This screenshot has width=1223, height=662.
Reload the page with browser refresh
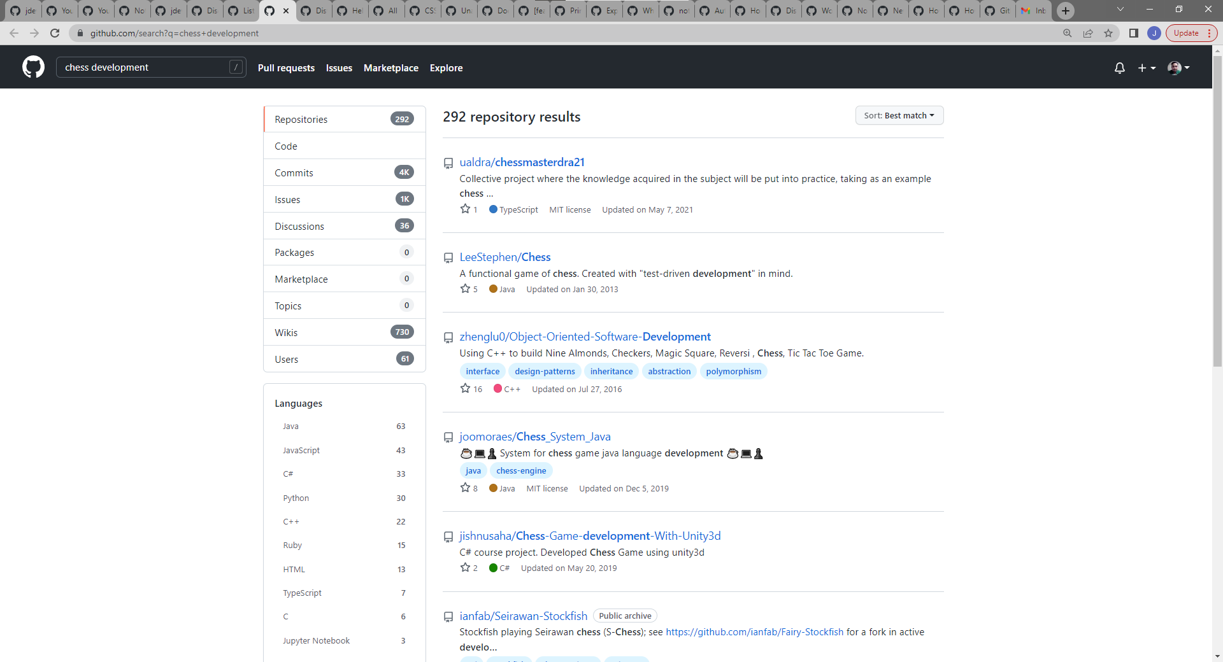coord(55,33)
